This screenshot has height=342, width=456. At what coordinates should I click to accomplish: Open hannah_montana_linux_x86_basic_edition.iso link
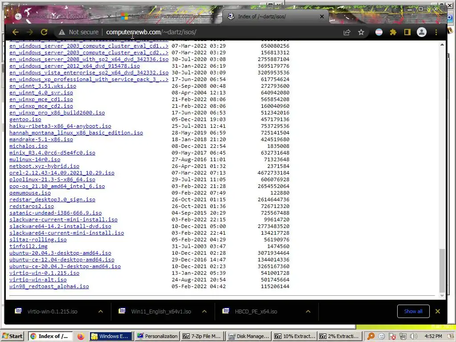coord(76,133)
